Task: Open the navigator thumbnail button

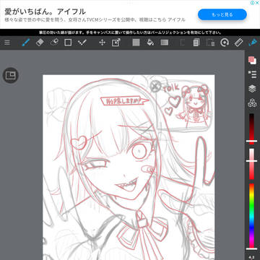Action: click(x=10, y=76)
